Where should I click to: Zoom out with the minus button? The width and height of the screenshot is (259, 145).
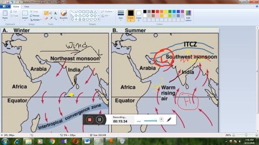[x=234, y=135]
